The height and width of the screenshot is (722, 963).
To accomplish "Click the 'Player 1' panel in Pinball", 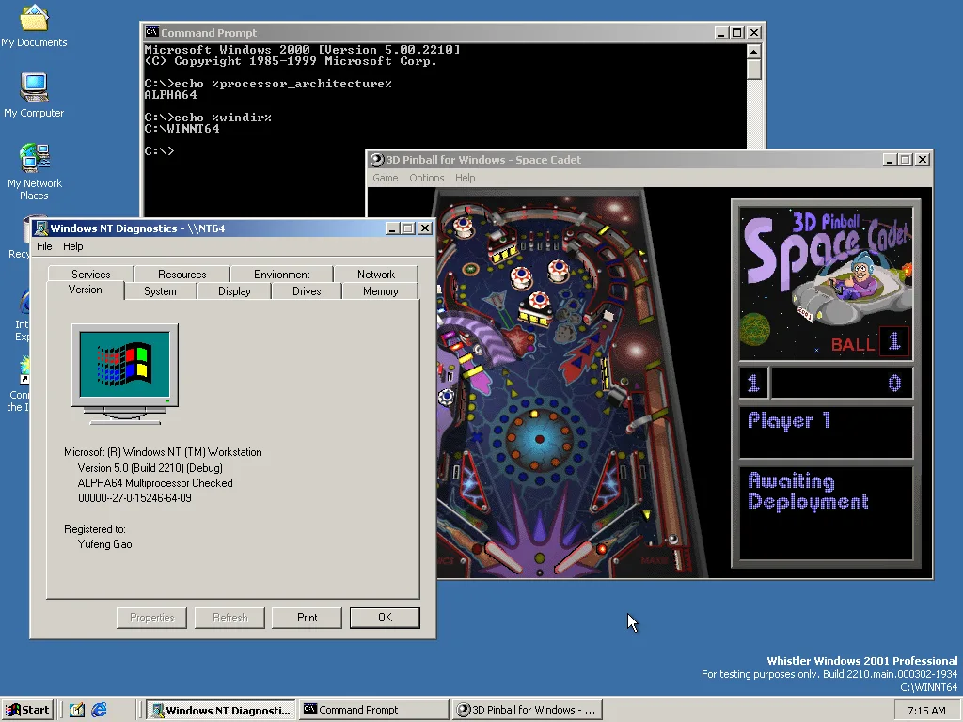I will 826,432.
